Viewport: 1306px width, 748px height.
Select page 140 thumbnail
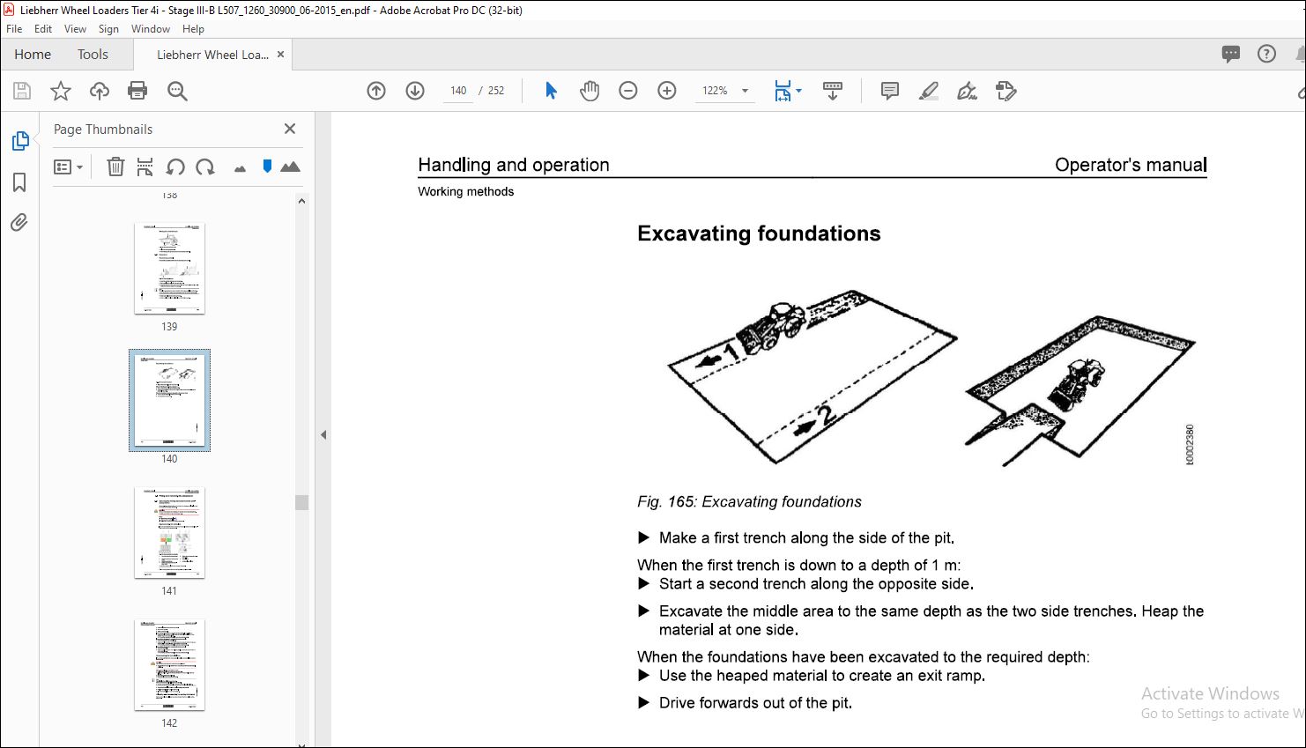169,400
